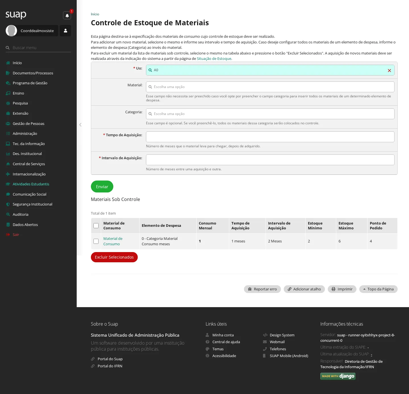
Task: Click the Excluir Selecionados button
Action: click(114, 257)
